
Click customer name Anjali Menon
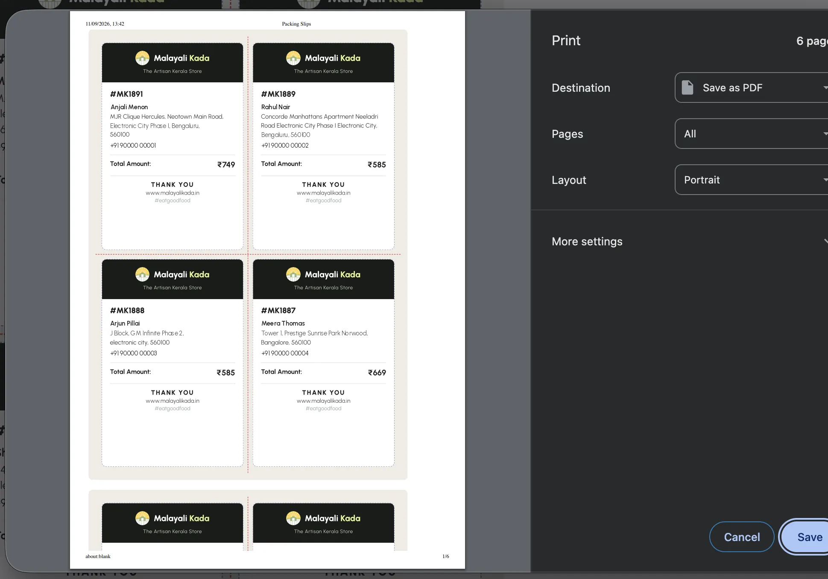[x=129, y=107]
